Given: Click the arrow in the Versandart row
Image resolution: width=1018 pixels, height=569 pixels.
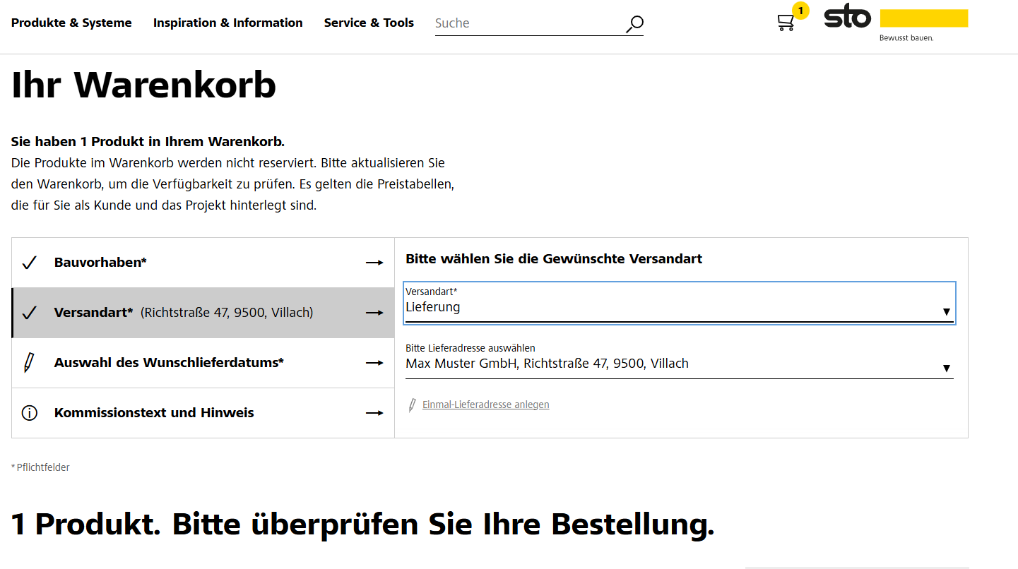Looking at the screenshot, I should click(374, 313).
